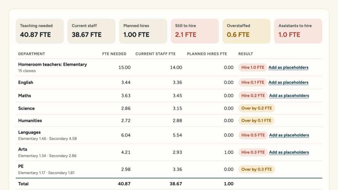Click Homeroom teachers: Elementary department name
Viewport: 338px width, 190px height.
[x=52, y=64]
